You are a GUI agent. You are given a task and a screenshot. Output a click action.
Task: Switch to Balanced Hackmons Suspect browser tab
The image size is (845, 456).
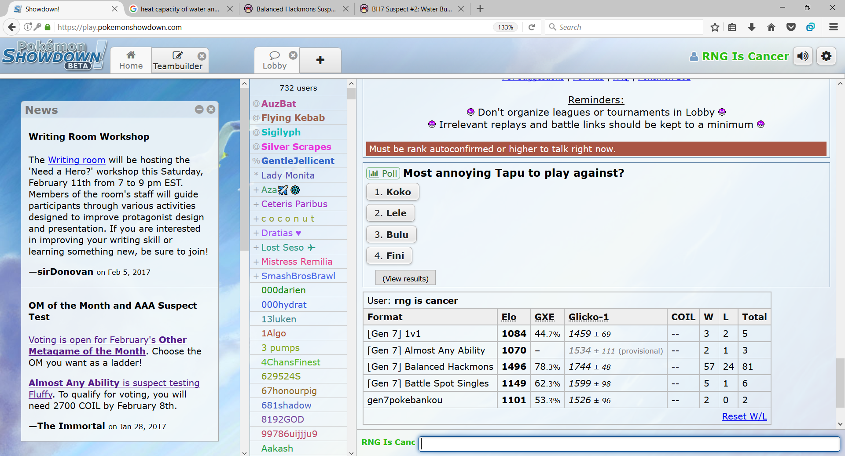pyautogui.click(x=296, y=9)
